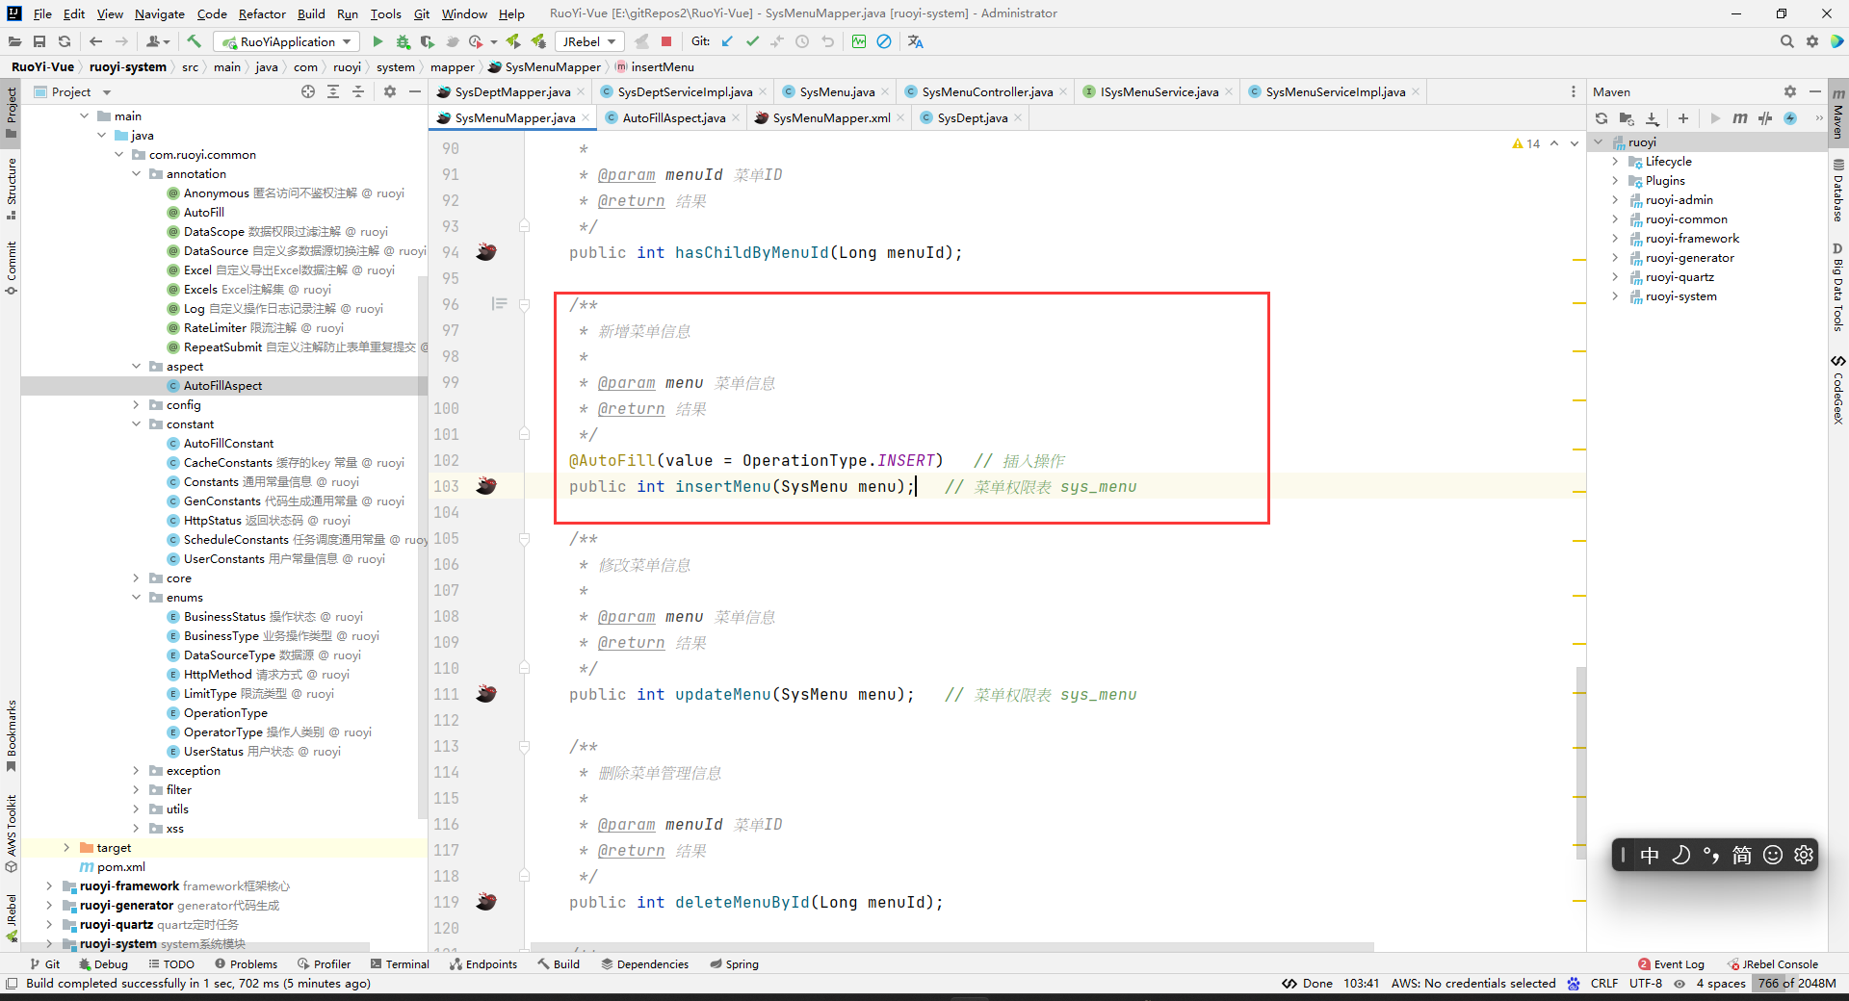Open Search Everywhere magnifier icon
1849x1001 pixels.
click(x=1786, y=41)
